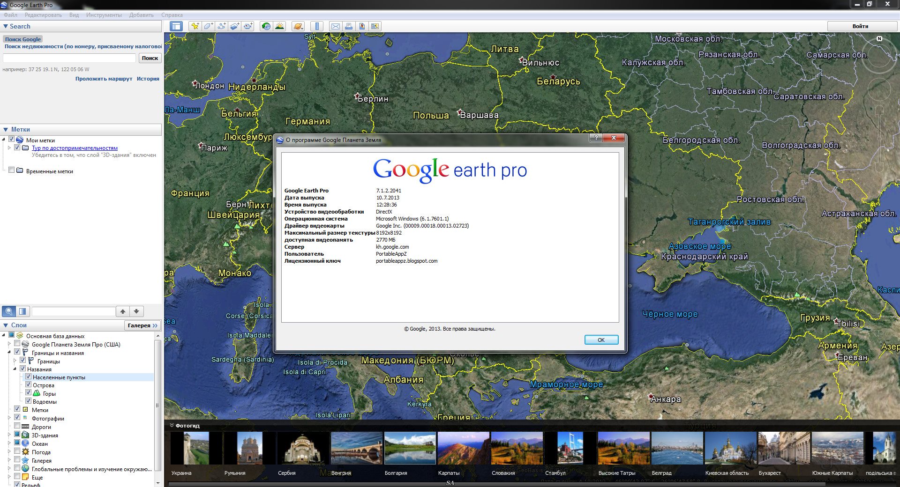Click the help question mark in About dialog
The image size is (900, 487).
[595, 138]
